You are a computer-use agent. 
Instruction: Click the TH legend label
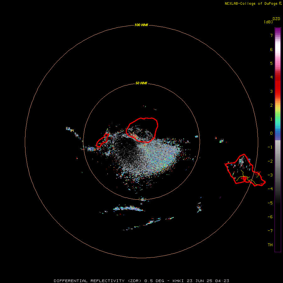click(270, 245)
